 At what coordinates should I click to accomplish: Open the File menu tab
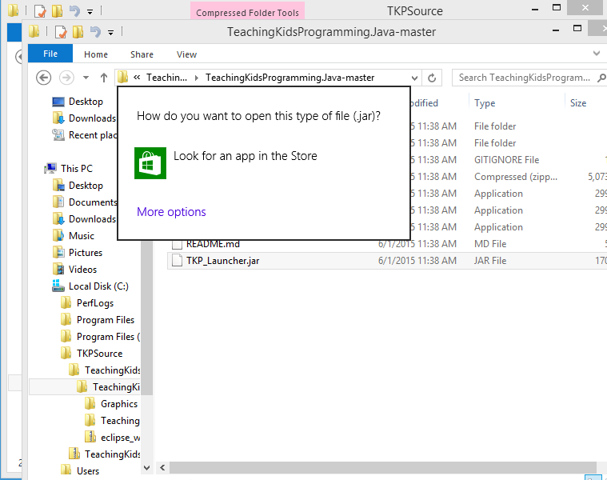(50, 54)
